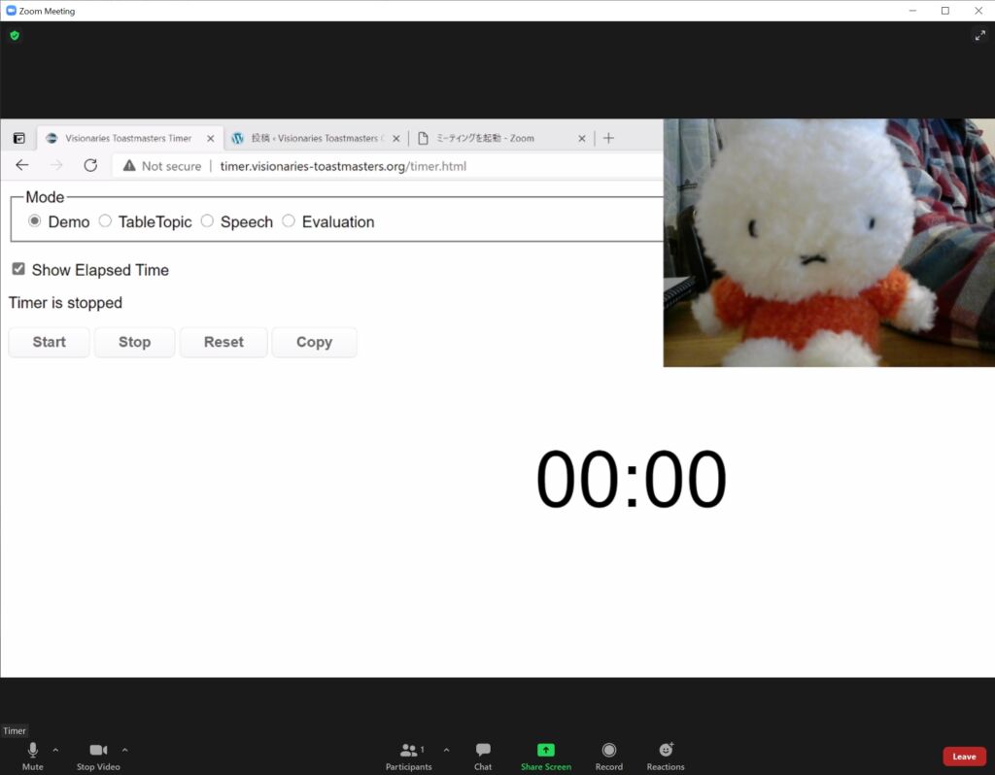This screenshot has height=775, width=995.
Task: Close the Zoom Meeting window
Action: (x=978, y=11)
